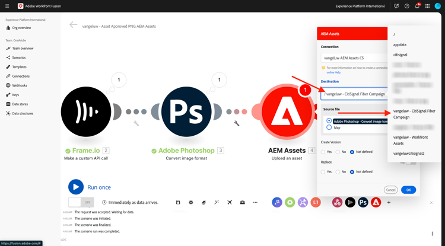Add a favorite module with plus
Image resolution: width=445 pixels, height=246 pixels.
[389, 202]
